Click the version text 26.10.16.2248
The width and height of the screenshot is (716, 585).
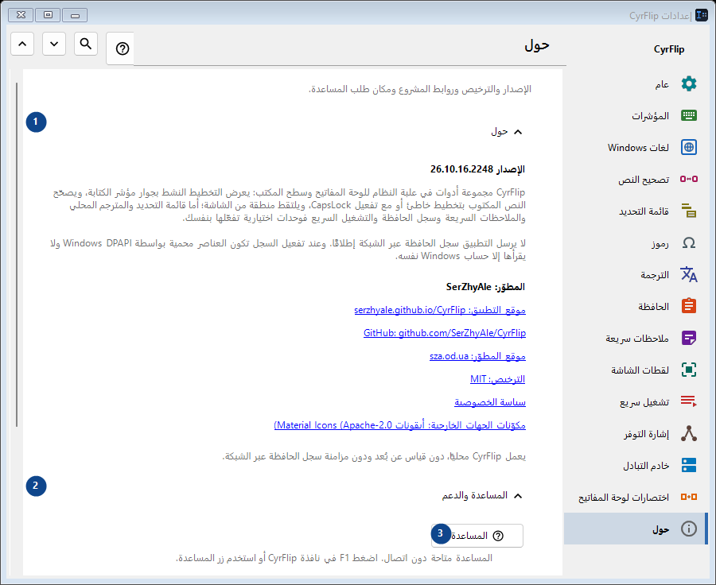[461, 169]
